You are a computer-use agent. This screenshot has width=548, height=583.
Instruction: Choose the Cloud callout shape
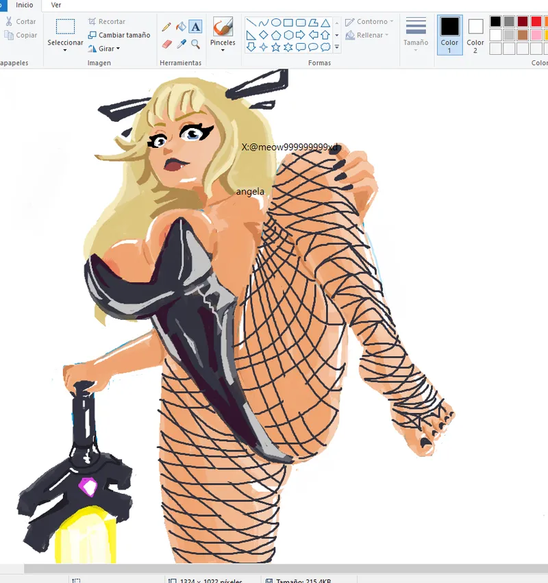pos(325,47)
